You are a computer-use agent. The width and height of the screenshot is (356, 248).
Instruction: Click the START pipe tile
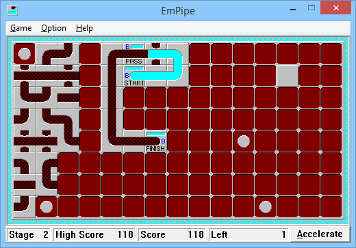pyautogui.click(x=134, y=76)
